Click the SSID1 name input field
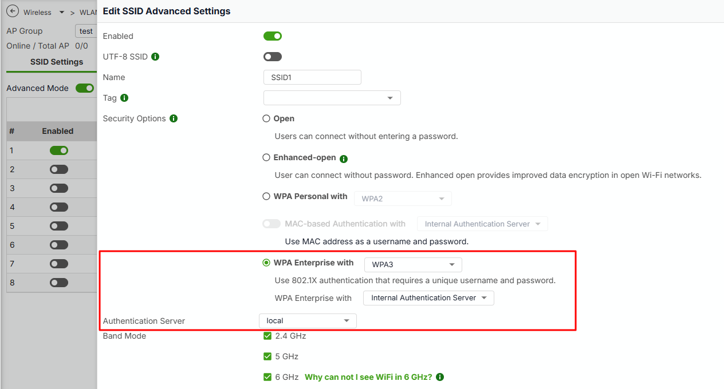 pyautogui.click(x=312, y=77)
